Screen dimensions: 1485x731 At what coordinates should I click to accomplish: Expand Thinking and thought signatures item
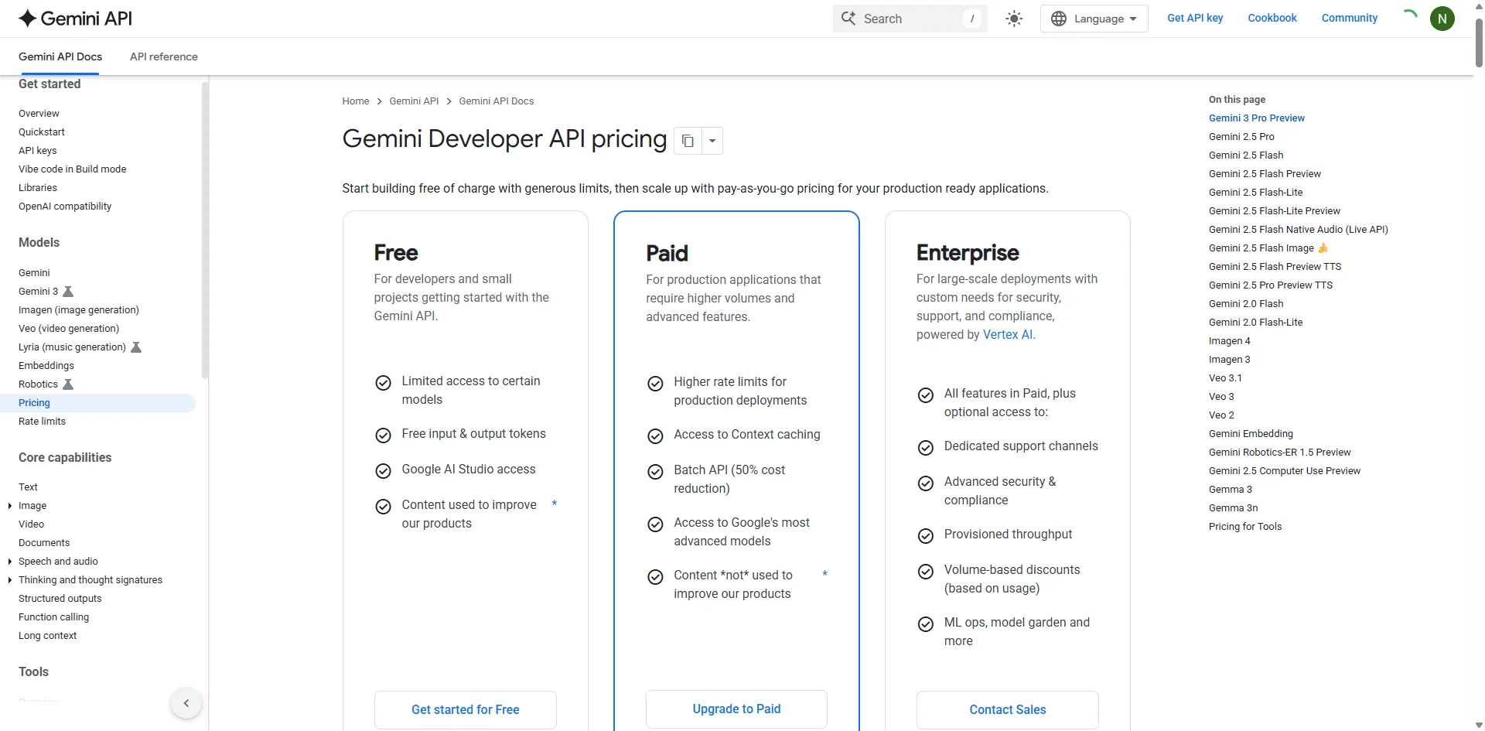coord(10,580)
